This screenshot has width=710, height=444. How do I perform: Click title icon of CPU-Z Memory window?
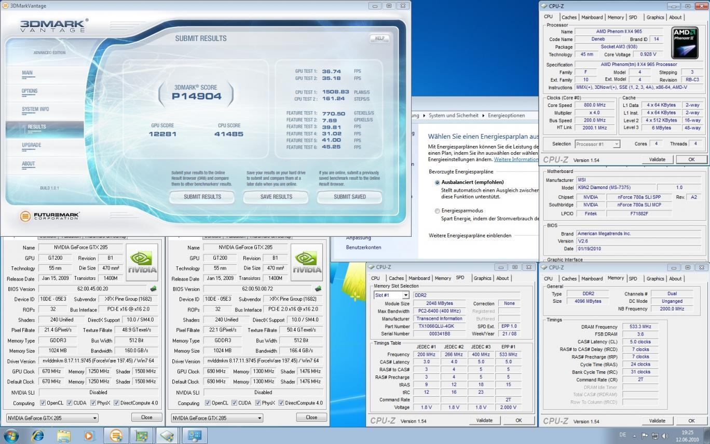544,267
